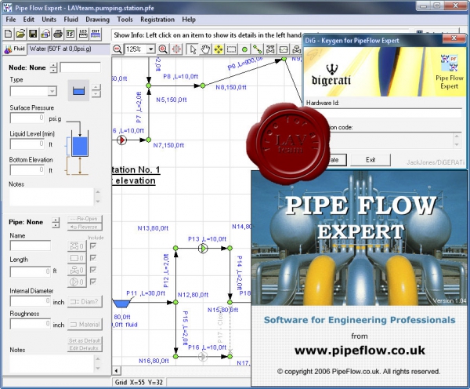Viewport: 470px width, 389px height.
Task: Click the Surface Pressure input field
Action: pos(27,118)
